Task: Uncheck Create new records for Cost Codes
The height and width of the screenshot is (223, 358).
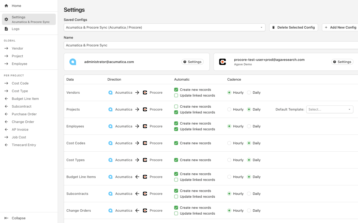Action: pos(176,143)
